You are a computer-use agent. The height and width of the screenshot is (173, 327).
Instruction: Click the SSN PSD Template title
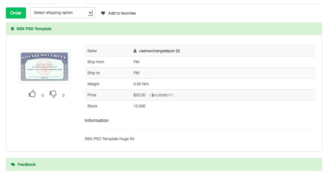pyautogui.click(x=34, y=29)
